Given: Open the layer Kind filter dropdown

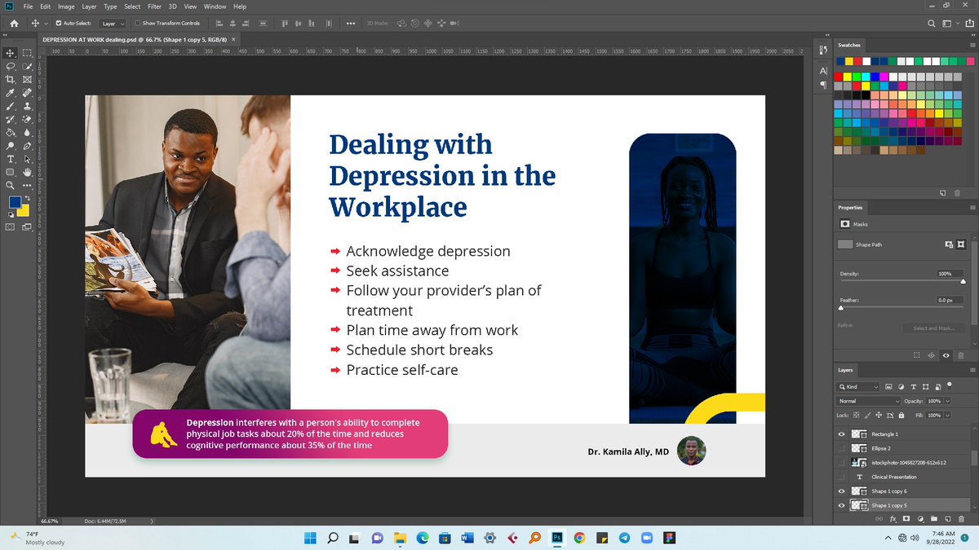Looking at the screenshot, I should click(x=858, y=386).
